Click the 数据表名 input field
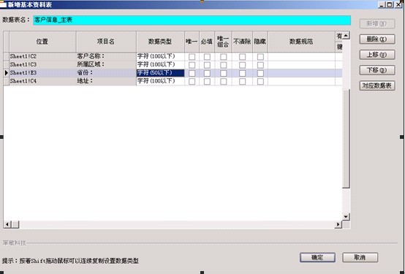Viewport: 405px width, 274px height. point(192,20)
